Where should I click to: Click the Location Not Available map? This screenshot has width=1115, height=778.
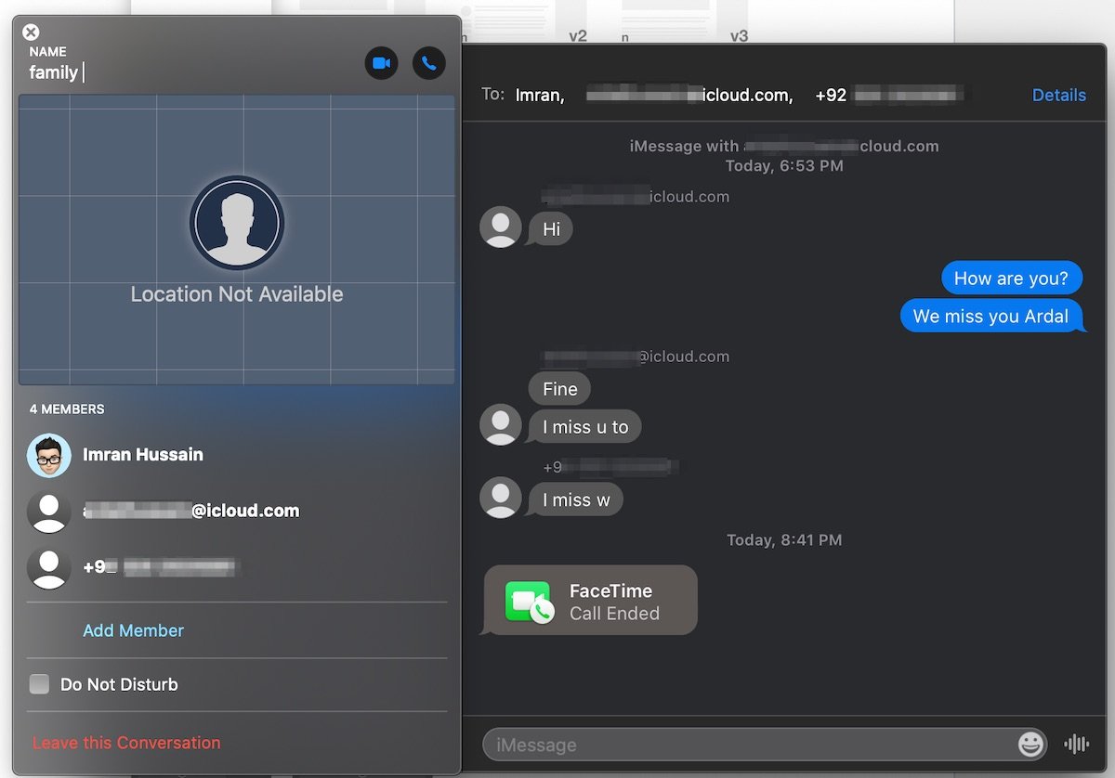pos(237,240)
